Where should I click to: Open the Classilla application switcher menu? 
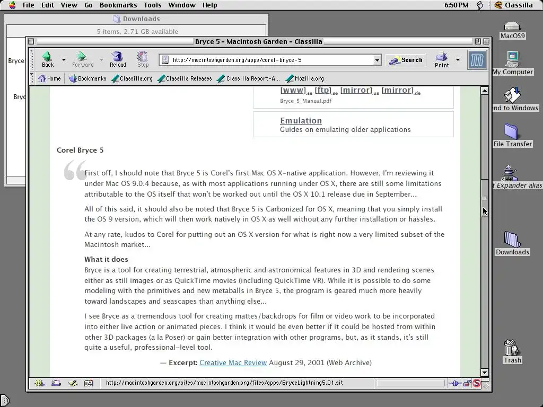(513, 5)
